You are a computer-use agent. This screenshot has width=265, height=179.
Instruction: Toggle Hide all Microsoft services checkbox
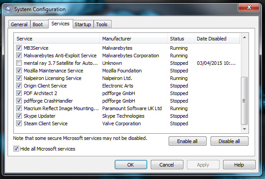pyautogui.click(x=16, y=149)
